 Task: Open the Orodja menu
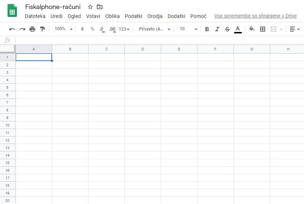[155, 16]
